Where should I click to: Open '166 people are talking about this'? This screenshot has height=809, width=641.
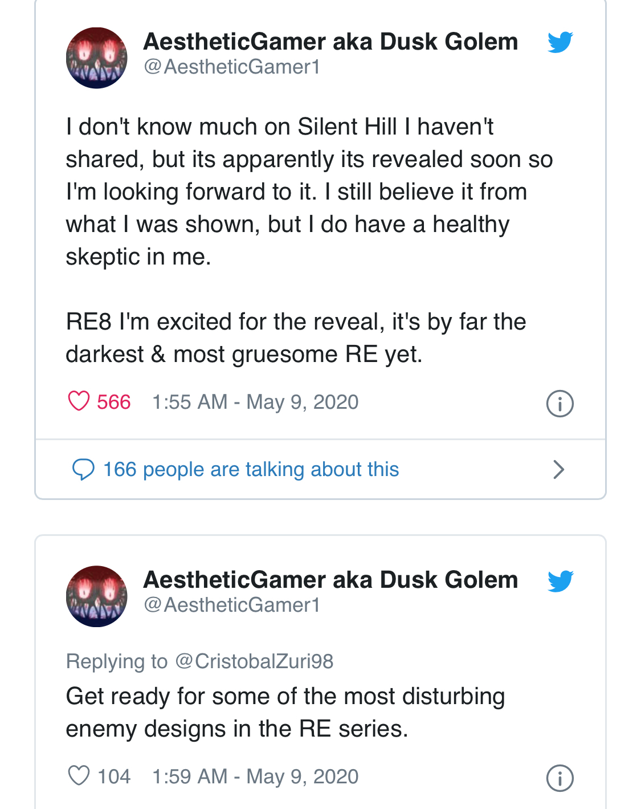click(251, 470)
